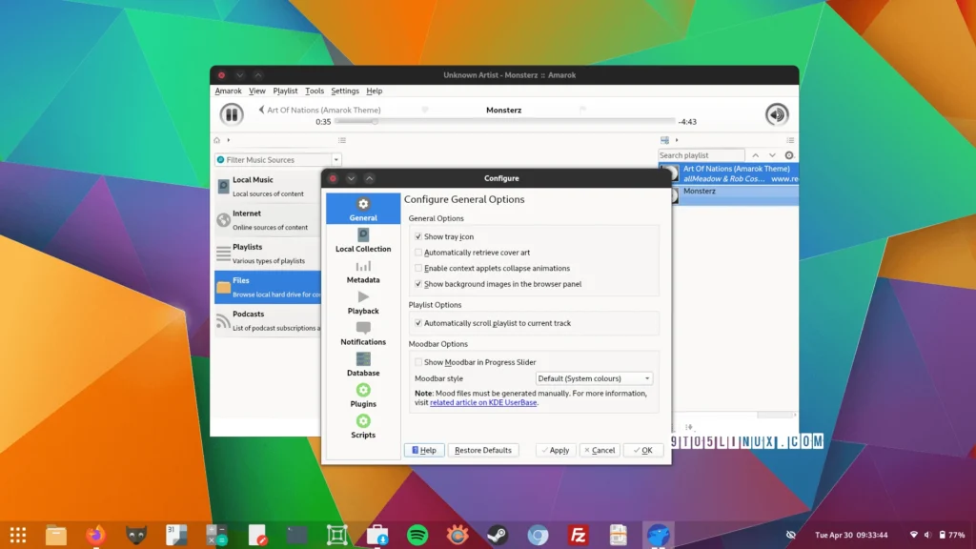Open the terminal from the taskbar

(x=297, y=535)
